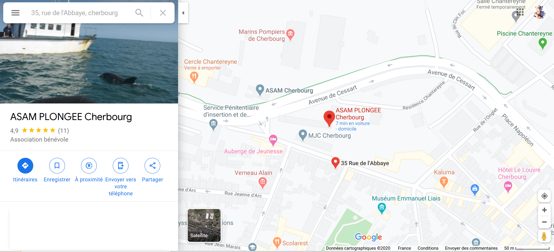Click the Salle Chantereyne grey pin
Screen dimensions: 554x252
(x=516, y=17)
